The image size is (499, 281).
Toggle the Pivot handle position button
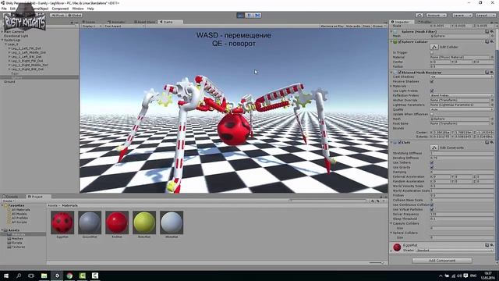coord(58,15)
